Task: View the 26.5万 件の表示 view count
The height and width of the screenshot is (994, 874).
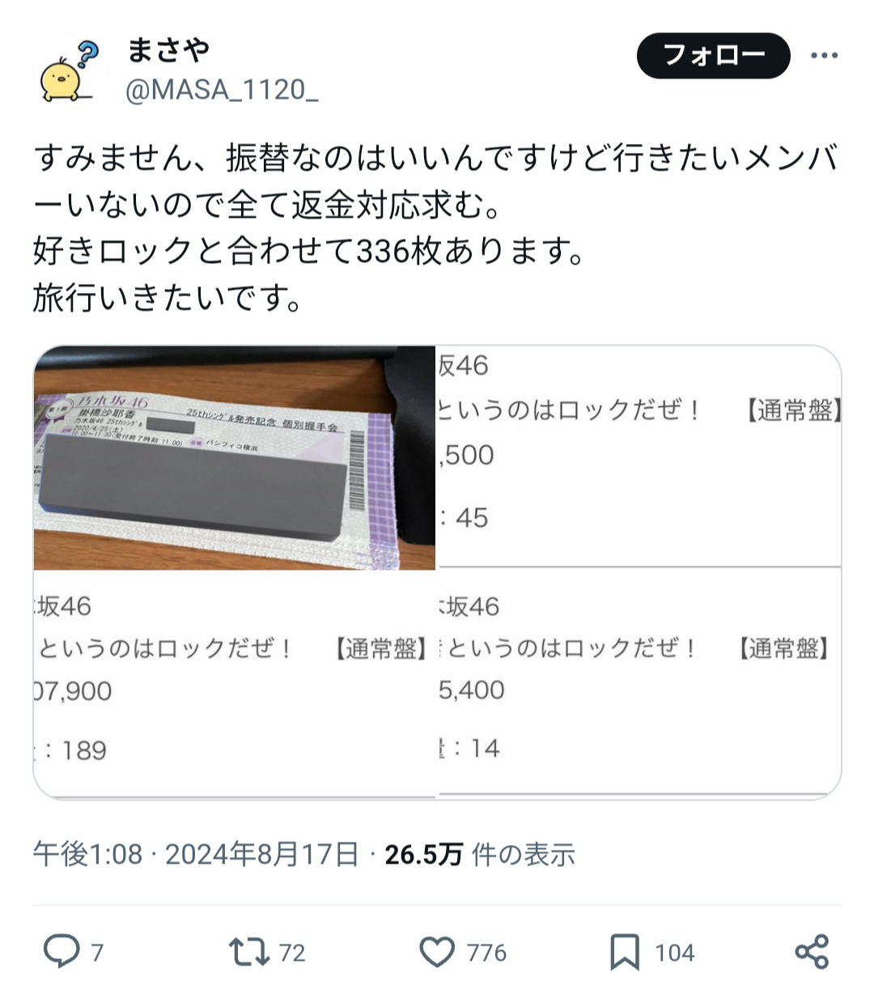Action: pos(480,854)
